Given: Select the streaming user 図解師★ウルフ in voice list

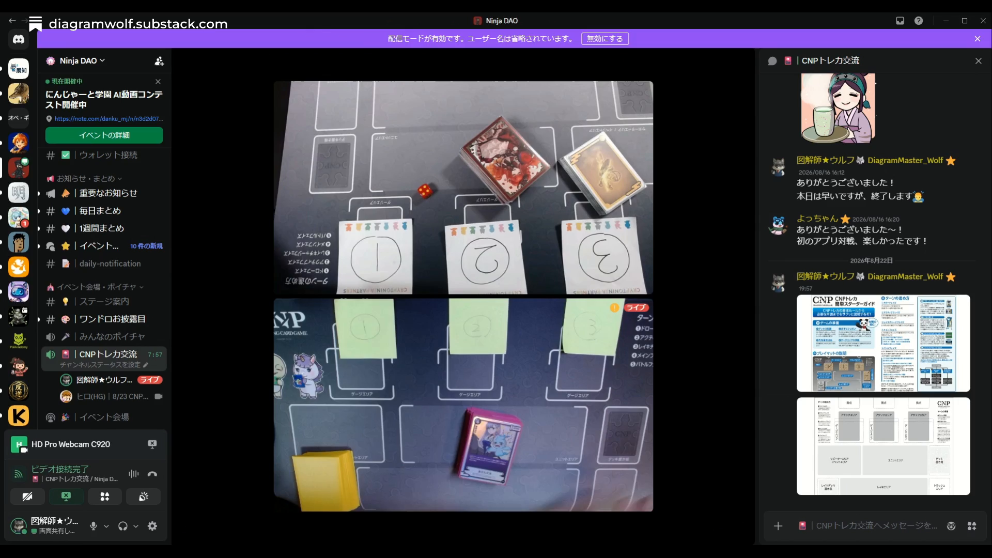Looking at the screenshot, I should pyautogui.click(x=112, y=380).
